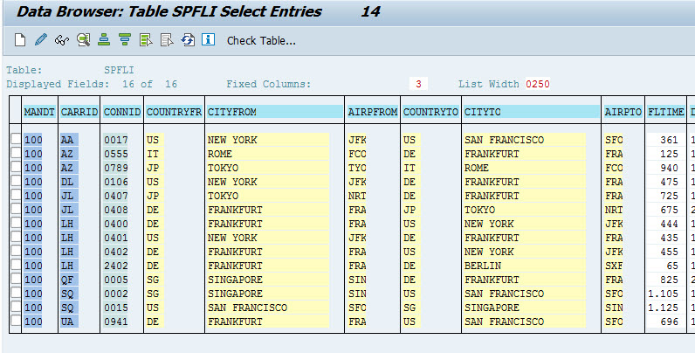
Task: Click the Create entry blank page icon
Action: pos(20,40)
